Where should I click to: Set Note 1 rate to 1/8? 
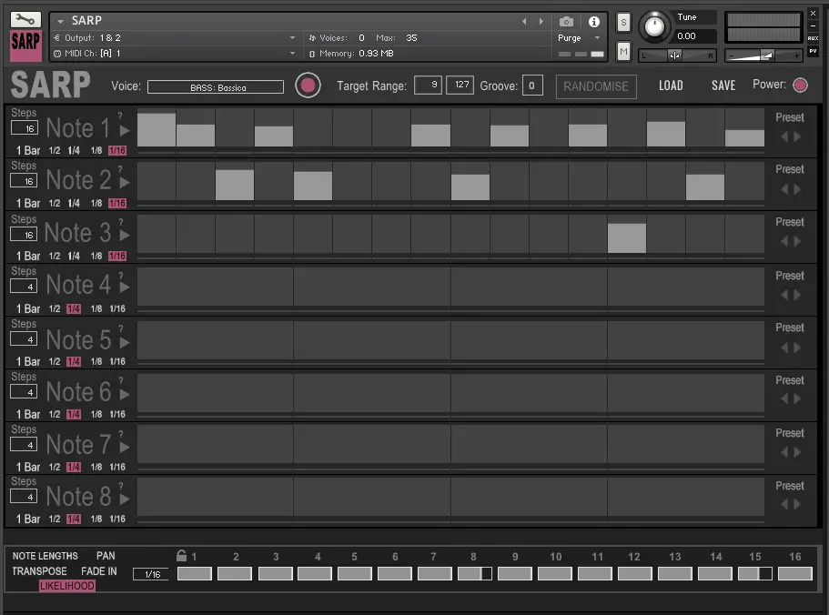click(96, 151)
